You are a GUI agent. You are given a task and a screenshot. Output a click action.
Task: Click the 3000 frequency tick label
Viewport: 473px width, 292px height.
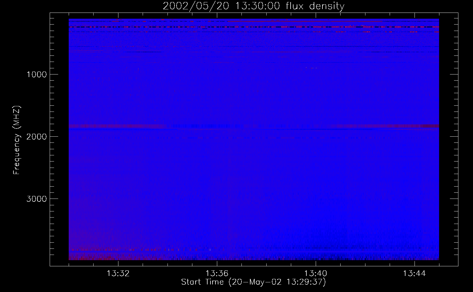[x=37, y=199]
